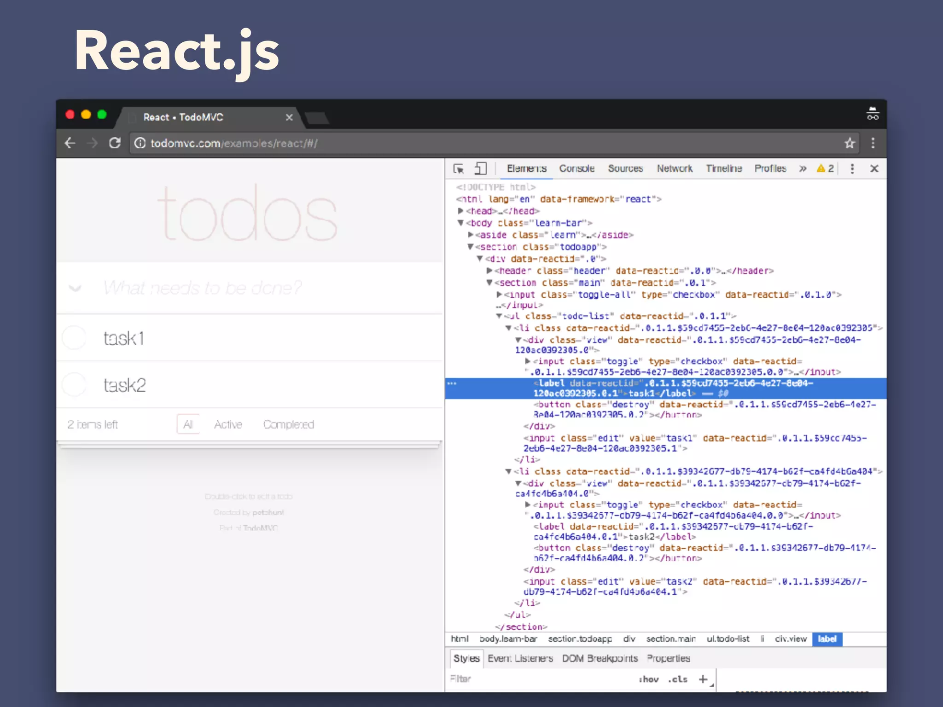The width and height of the screenshot is (943, 707).
Task: Click the ellipsis on the selected label row
Action: coord(452,383)
